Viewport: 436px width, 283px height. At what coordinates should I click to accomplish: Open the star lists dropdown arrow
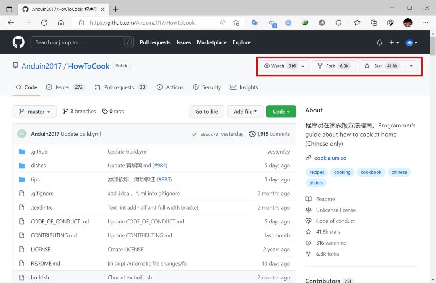click(411, 66)
